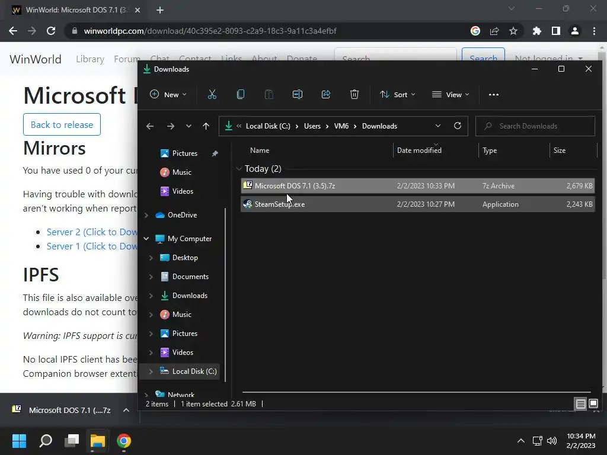Toggle Chrome side panel icon
The height and width of the screenshot is (455, 607).
pyautogui.click(x=556, y=31)
